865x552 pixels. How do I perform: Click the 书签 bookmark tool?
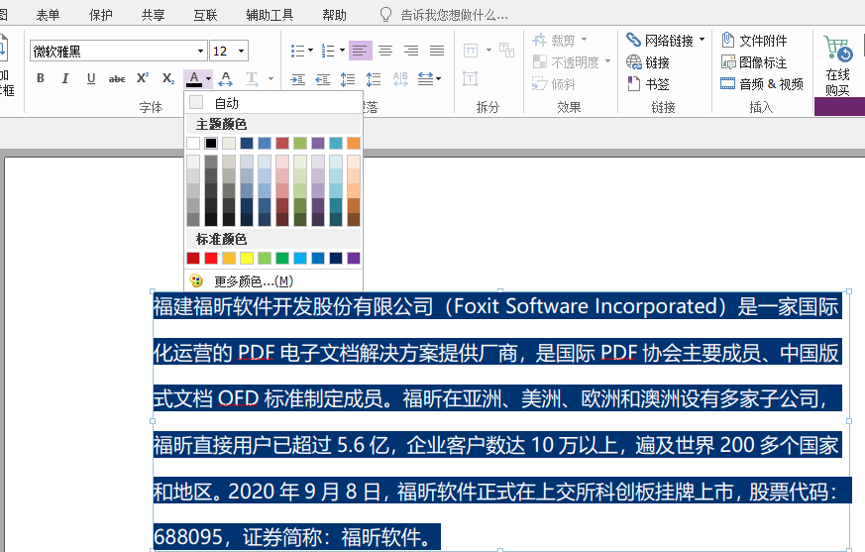point(648,84)
